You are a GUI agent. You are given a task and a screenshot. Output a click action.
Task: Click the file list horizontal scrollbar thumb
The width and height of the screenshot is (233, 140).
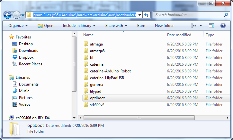pos(139,118)
